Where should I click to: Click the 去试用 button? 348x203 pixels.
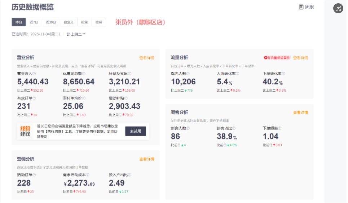coord(135,131)
